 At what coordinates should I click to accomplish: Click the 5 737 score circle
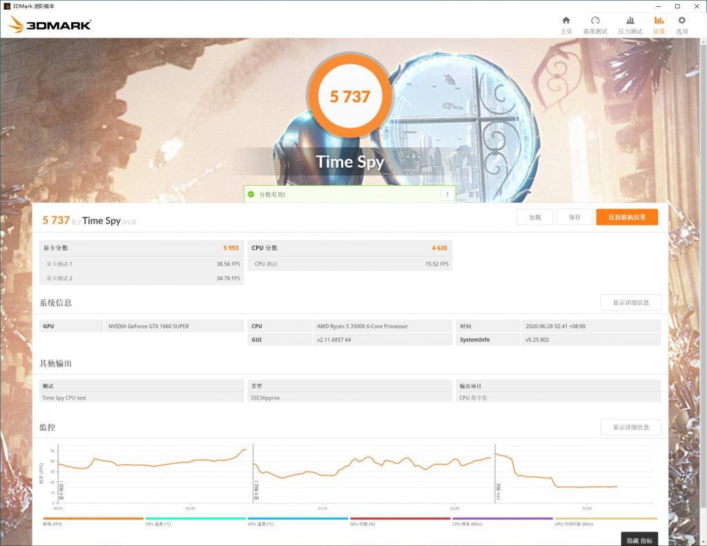(350, 96)
